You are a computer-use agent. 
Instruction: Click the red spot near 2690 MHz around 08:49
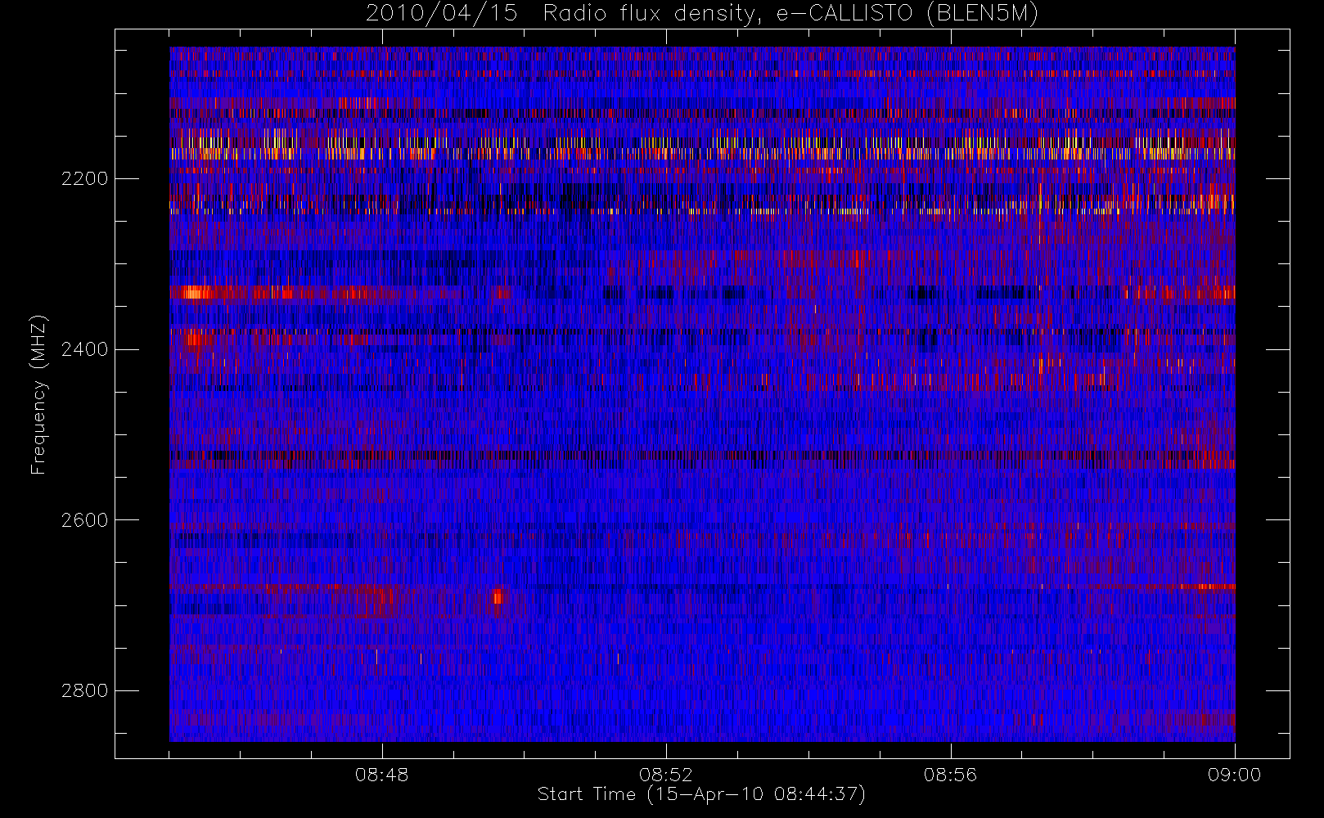[x=498, y=596]
